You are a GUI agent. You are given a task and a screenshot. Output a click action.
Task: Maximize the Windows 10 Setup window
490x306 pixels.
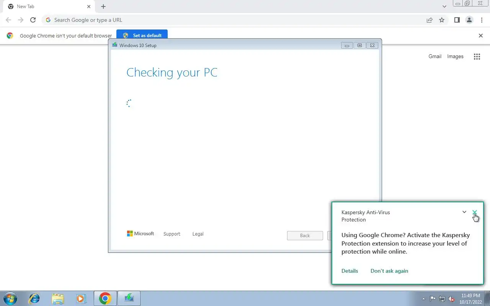point(359,45)
